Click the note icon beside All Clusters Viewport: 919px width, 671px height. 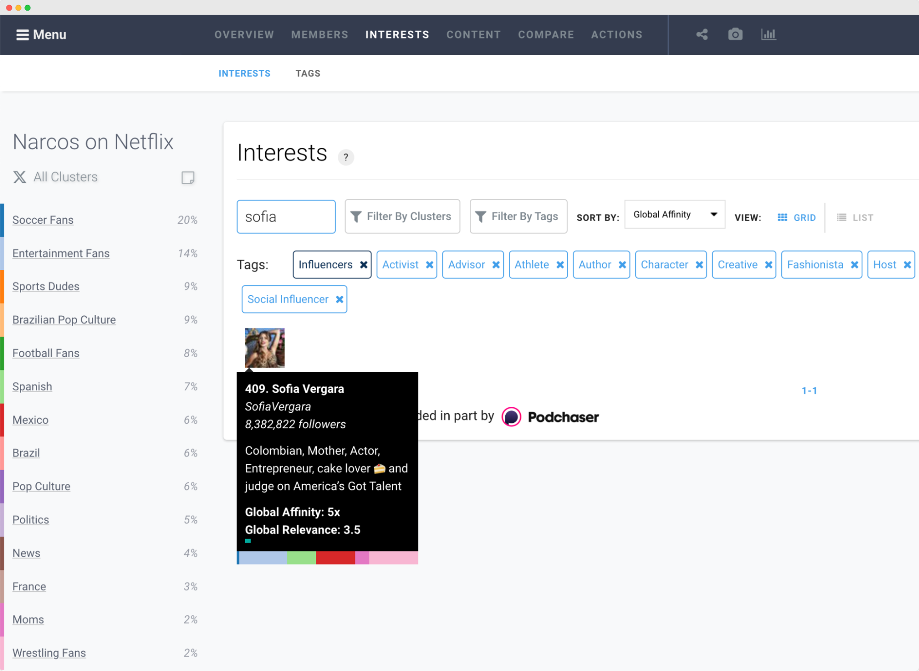[x=188, y=177]
